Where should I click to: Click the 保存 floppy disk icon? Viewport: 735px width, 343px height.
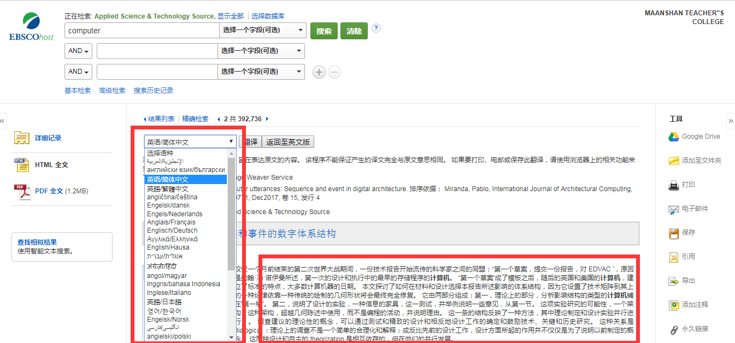click(673, 233)
